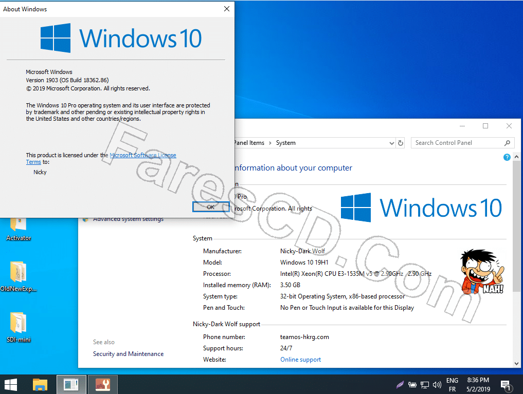Open the power/battery tray icon
Screen dimensions: 523x394
point(412,385)
